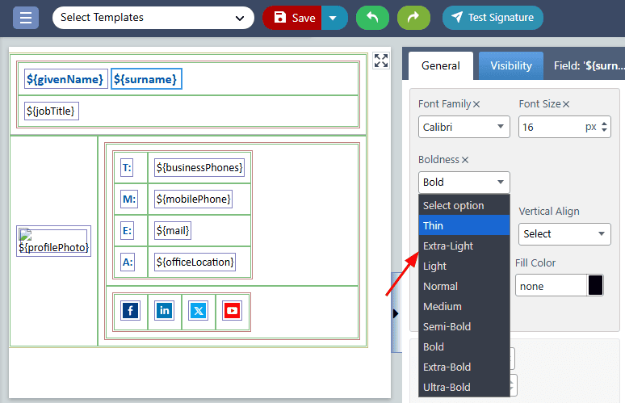Select the Facebook icon in signature
This screenshot has width=625, height=403.
click(130, 310)
